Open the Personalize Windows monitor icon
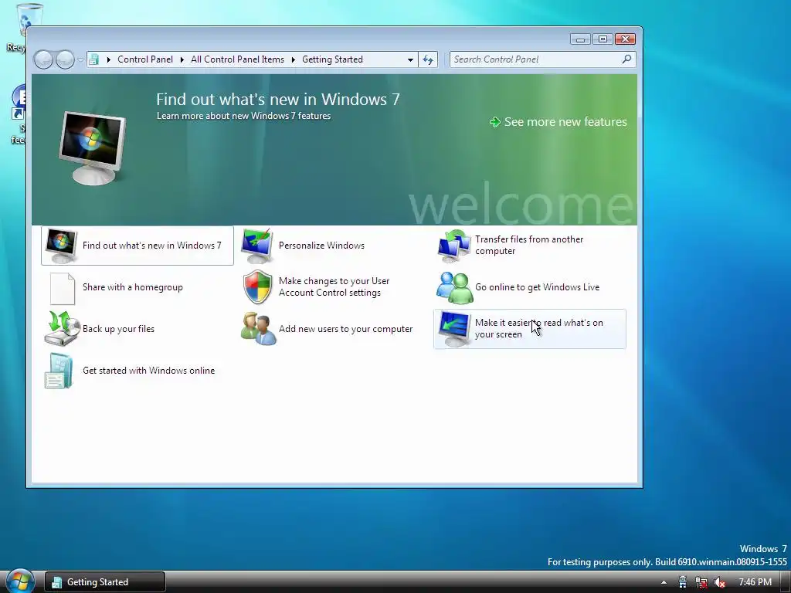Image resolution: width=791 pixels, height=593 pixels. tap(257, 246)
